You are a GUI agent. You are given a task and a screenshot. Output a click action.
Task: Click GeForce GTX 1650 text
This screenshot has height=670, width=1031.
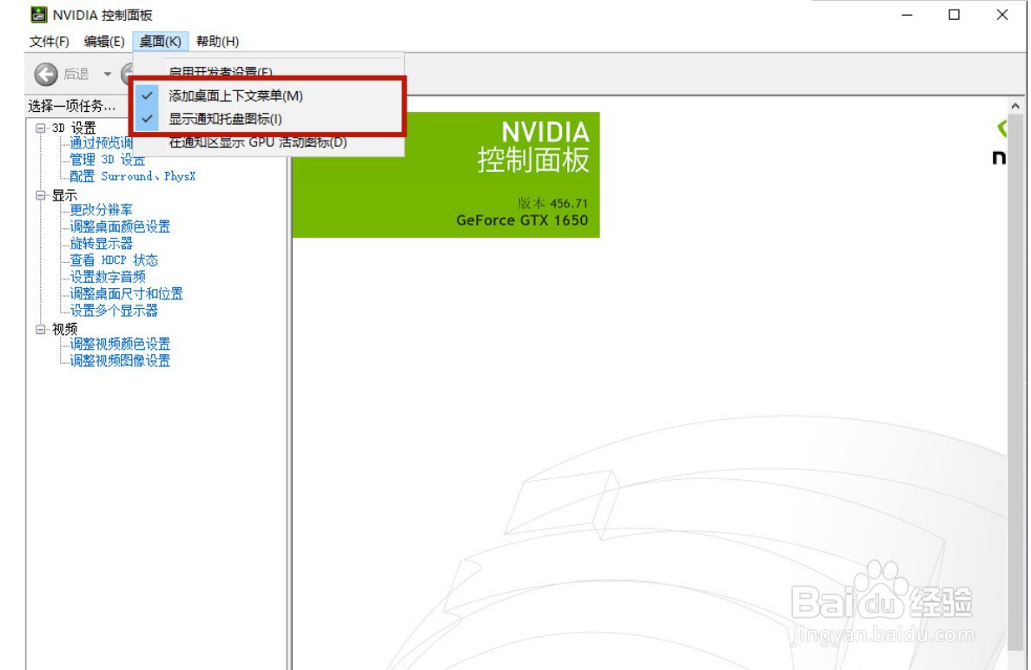click(x=522, y=220)
